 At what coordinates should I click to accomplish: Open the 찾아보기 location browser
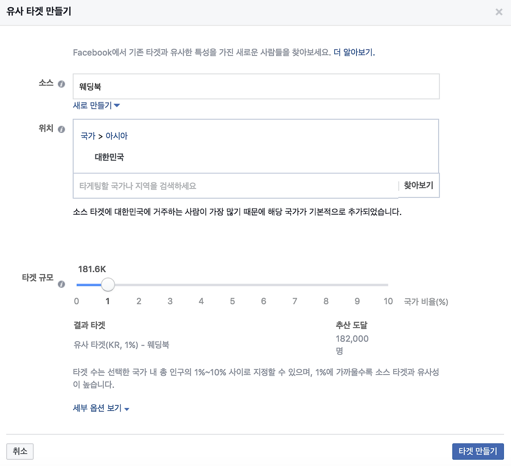coord(418,186)
